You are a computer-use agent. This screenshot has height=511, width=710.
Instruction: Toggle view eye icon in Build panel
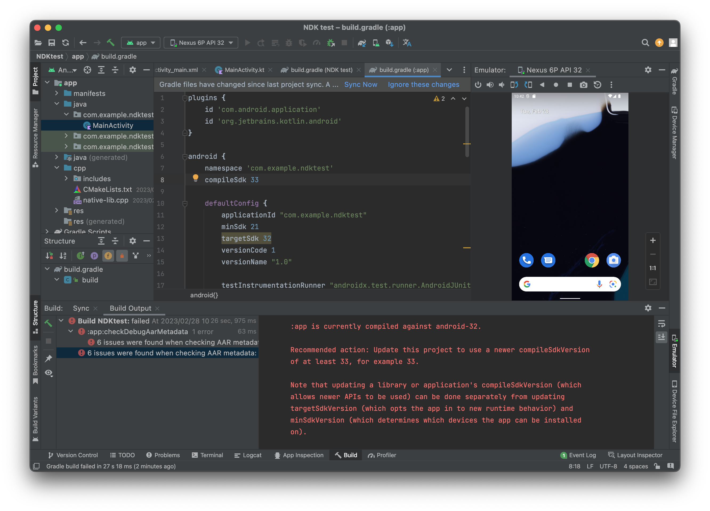(49, 373)
